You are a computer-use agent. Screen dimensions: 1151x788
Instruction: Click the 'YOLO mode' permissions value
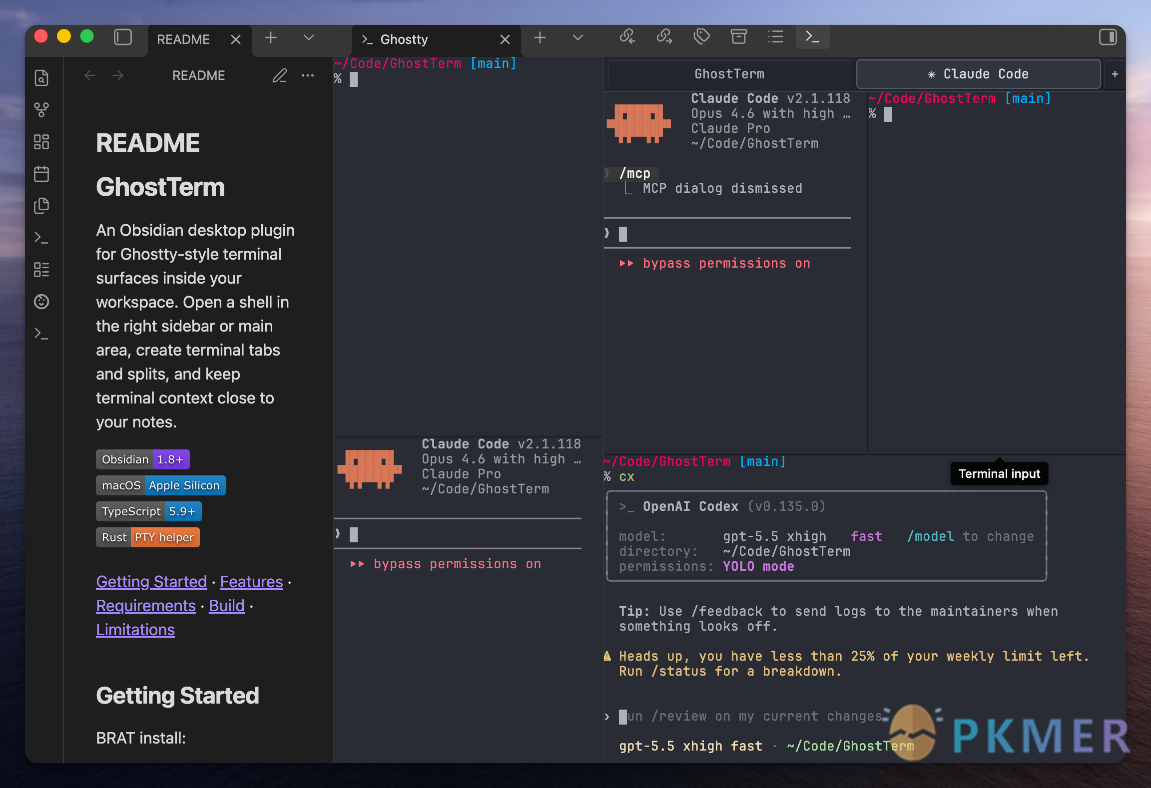pos(758,567)
